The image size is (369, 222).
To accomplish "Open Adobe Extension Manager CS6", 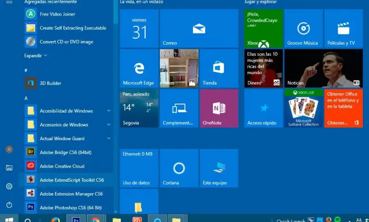I will click(66, 194).
